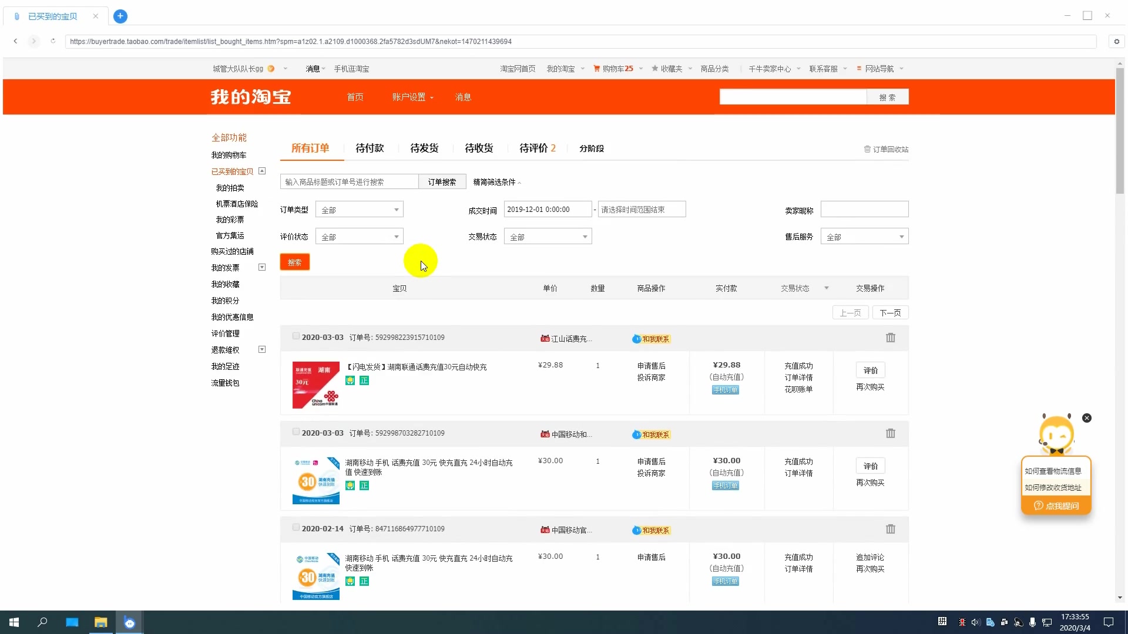The width and height of the screenshot is (1128, 634).
Task: Click the 订单搜索 button
Action: pos(442,182)
